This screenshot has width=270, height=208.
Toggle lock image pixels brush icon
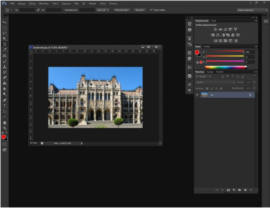[212, 88]
